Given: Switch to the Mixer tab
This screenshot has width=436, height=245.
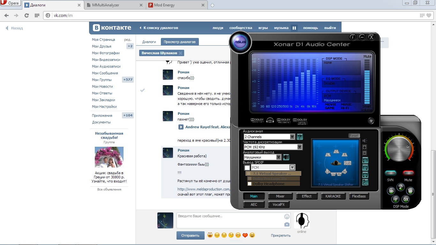Looking at the screenshot, I should pyautogui.click(x=280, y=196).
